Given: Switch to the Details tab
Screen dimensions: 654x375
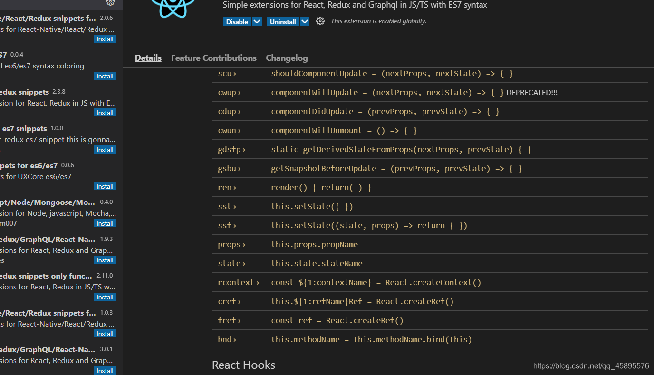Looking at the screenshot, I should point(148,58).
